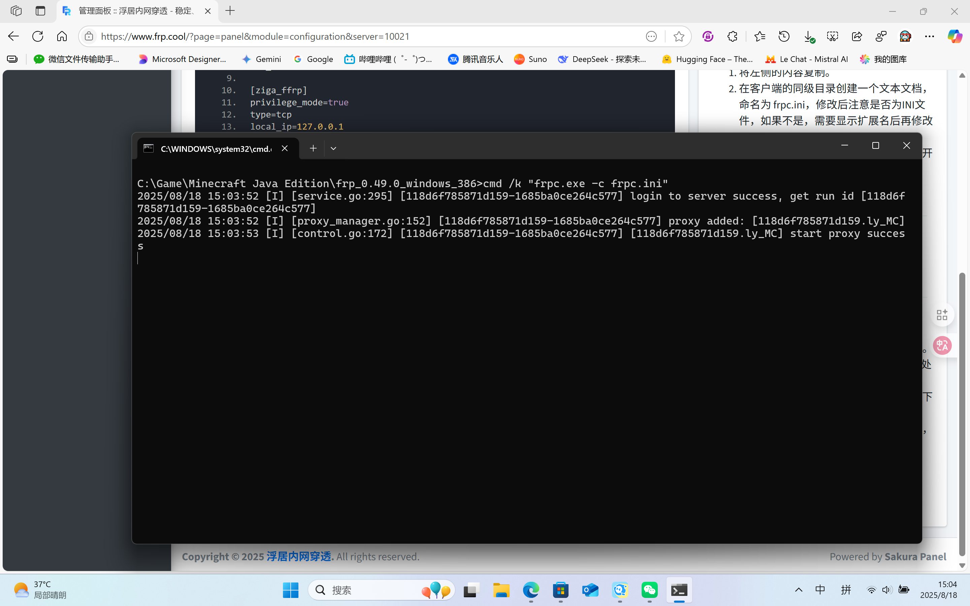Click the Share icon in Edge toolbar
This screenshot has width=970, height=606.
click(856, 36)
